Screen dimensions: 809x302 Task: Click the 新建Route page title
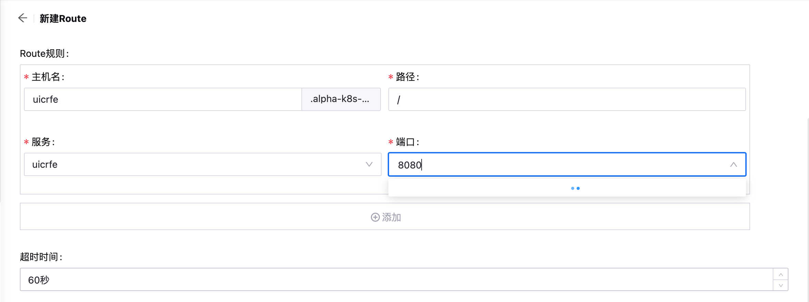coord(63,18)
